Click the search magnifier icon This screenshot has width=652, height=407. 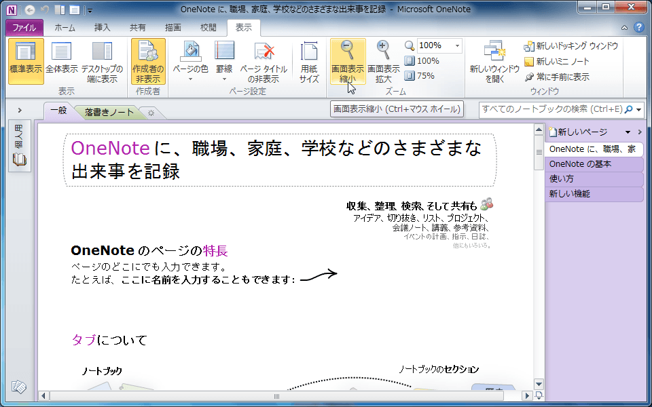(628, 110)
